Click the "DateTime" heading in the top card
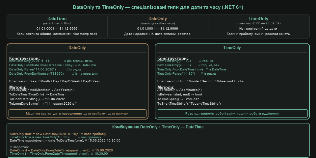The width and height of the screenshot is (316, 158). tap(57, 19)
